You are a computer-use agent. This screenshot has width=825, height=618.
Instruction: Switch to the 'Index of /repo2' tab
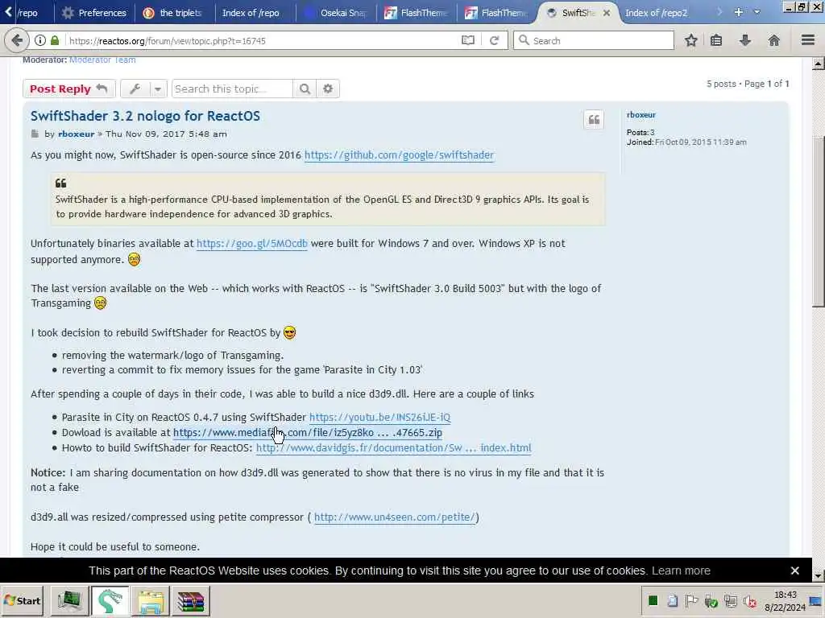click(656, 13)
